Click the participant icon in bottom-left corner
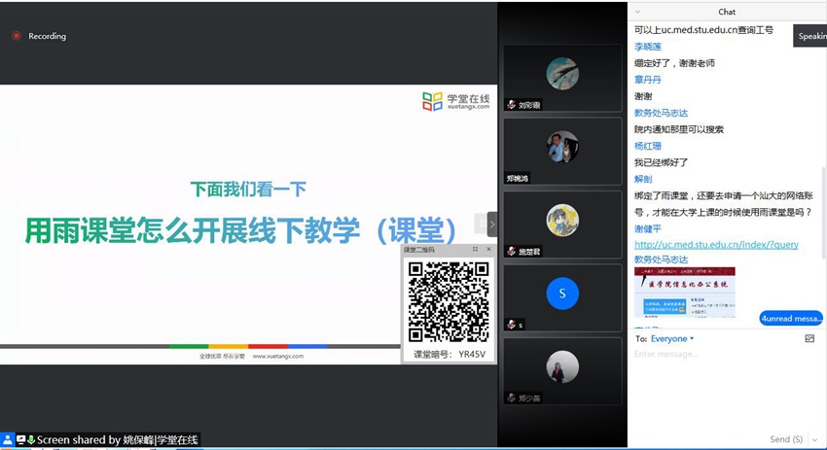827x450 pixels. 8,440
